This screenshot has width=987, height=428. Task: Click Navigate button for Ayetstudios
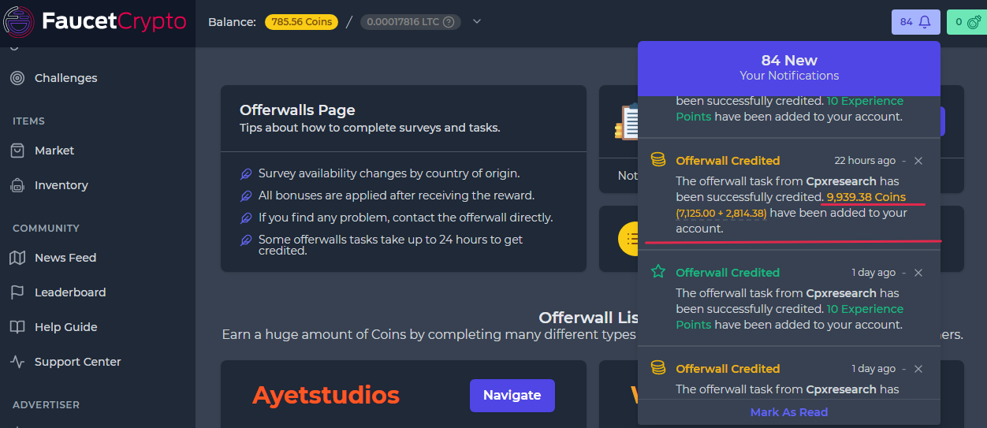(512, 396)
